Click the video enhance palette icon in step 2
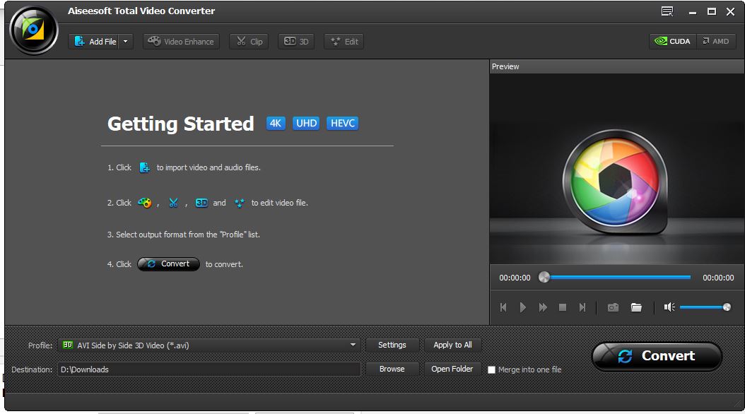This screenshot has height=414, width=745. tap(144, 203)
